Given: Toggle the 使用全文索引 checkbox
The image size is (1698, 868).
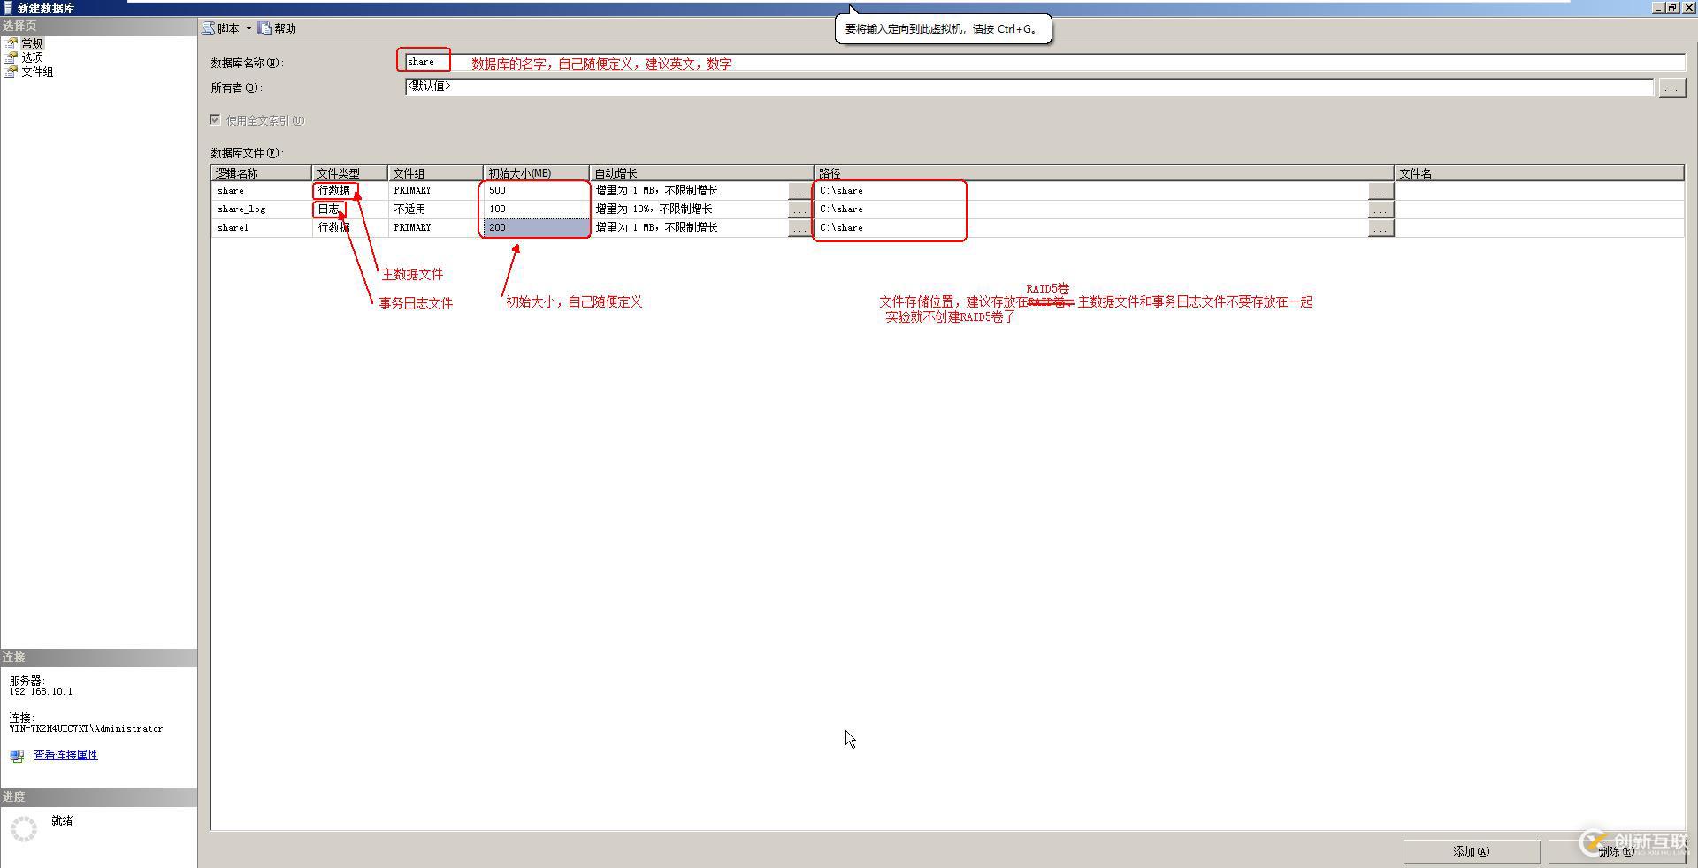Looking at the screenshot, I should 215,119.
